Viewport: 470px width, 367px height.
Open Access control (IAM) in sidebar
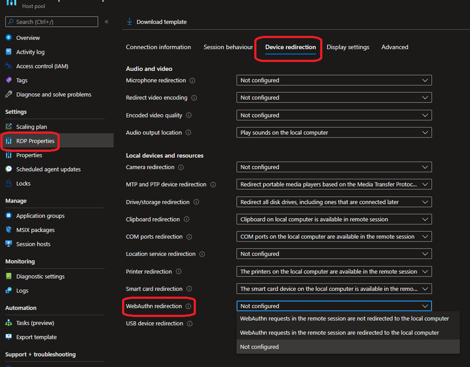click(x=42, y=66)
